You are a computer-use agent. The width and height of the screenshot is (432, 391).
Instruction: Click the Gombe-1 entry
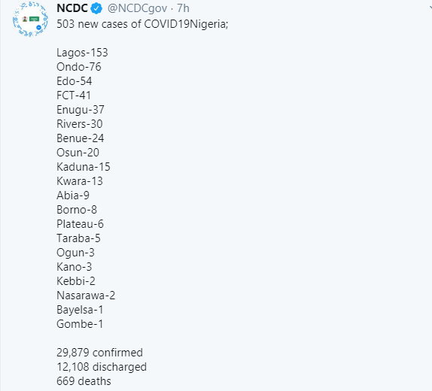pos(80,324)
